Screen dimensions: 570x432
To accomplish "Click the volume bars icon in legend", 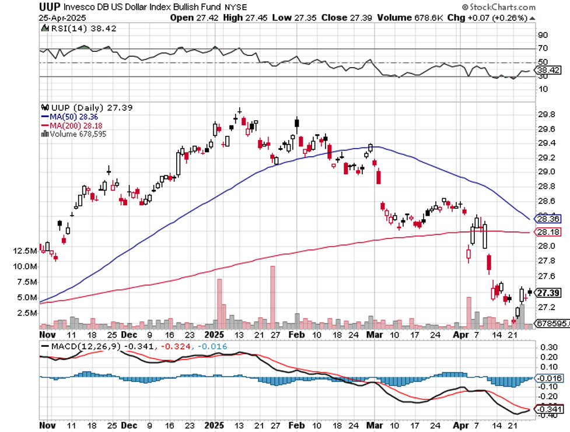I will [x=43, y=134].
